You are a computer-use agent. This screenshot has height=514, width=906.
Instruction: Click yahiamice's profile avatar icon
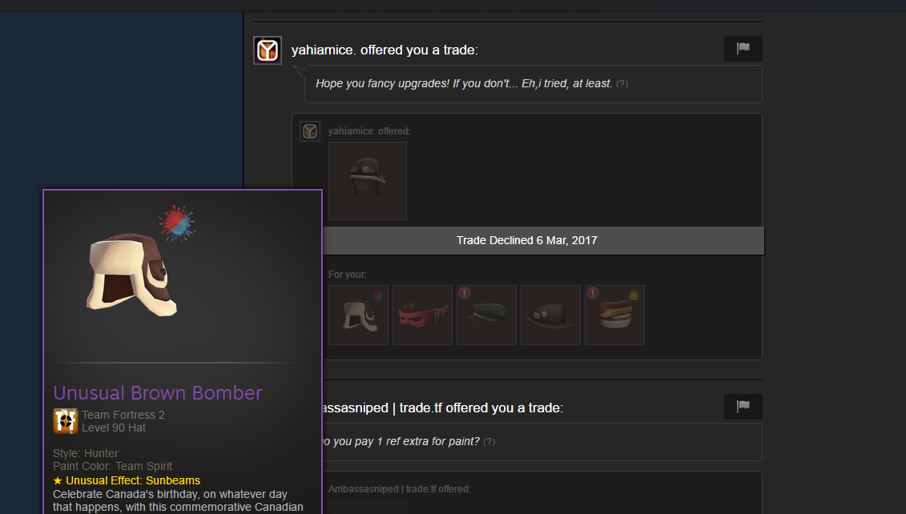268,50
